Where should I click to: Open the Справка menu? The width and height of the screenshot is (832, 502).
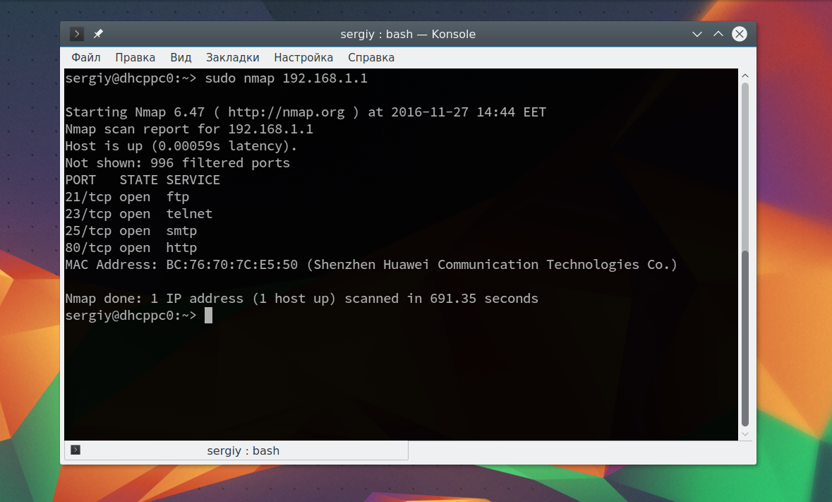point(371,57)
